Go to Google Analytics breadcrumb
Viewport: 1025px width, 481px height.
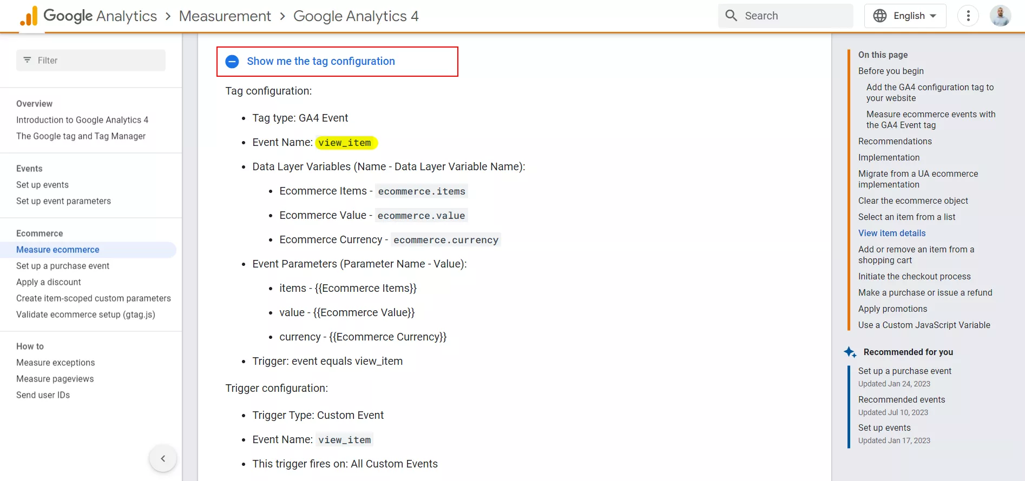coord(100,16)
